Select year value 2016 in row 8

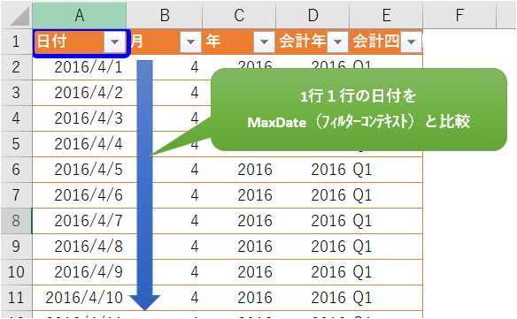coord(239,221)
